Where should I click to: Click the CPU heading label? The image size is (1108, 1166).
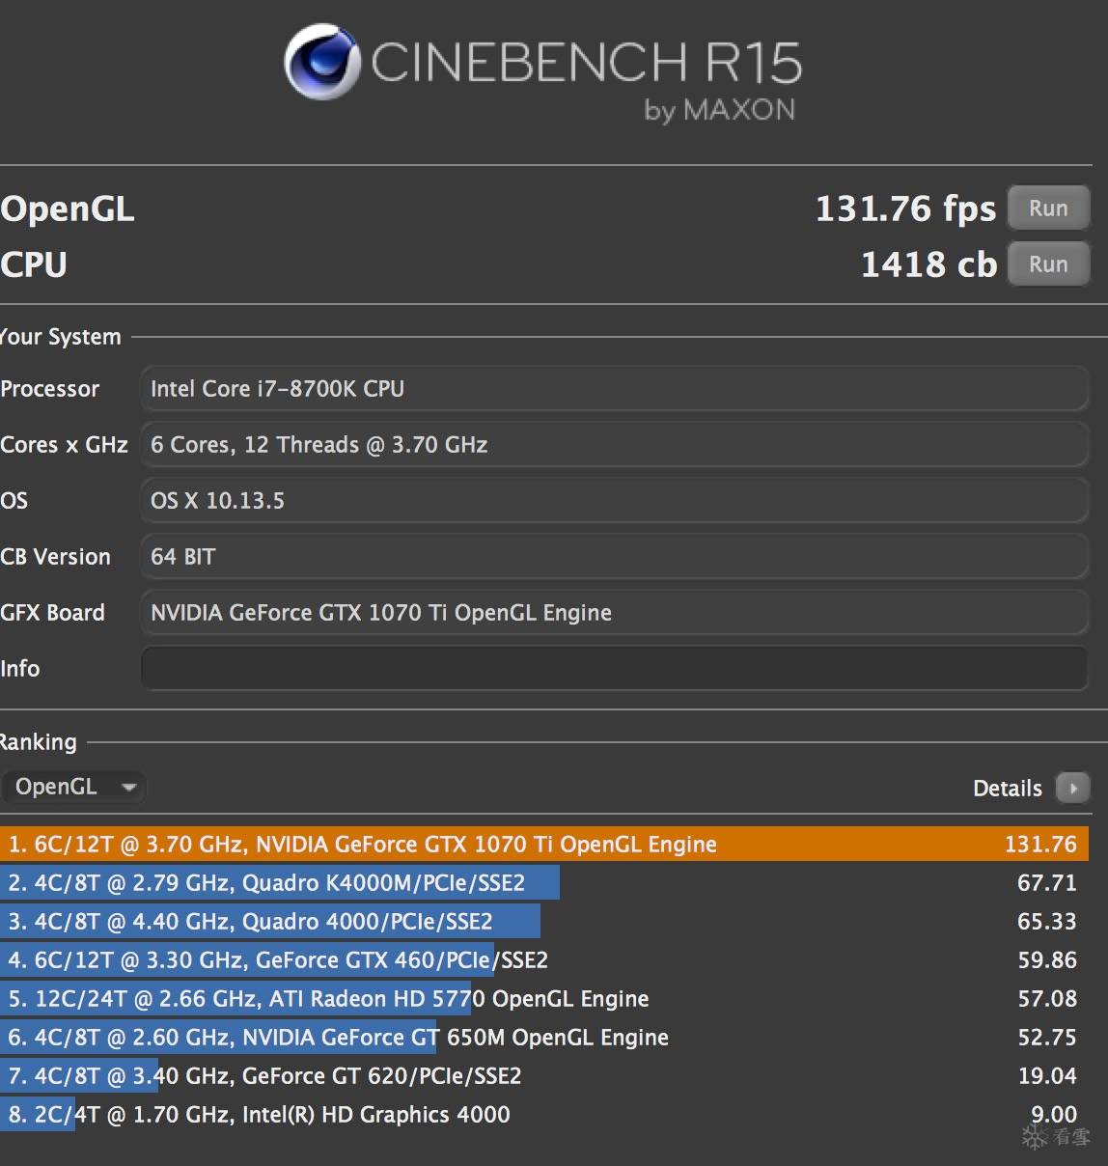click(x=34, y=264)
